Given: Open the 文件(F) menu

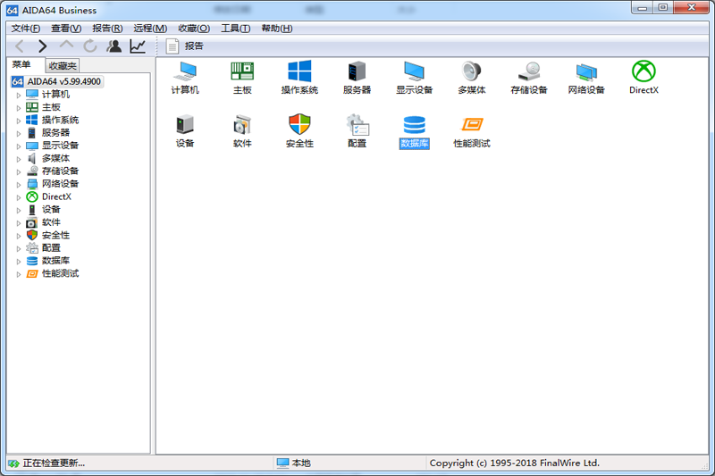Looking at the screenshot, I should coord(26,29).
